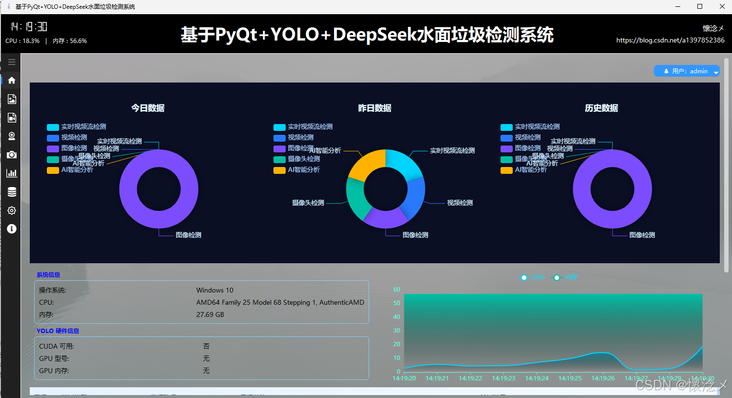Click the green 摄像头检测 slice of 昨日数据 donut
The width and height of the screenshot is (732, 398).
coord(356,199)
